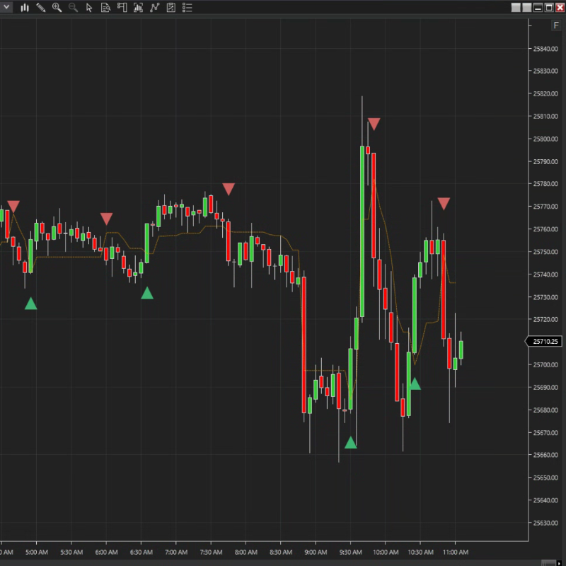Open the data box icon

(105, 8)
